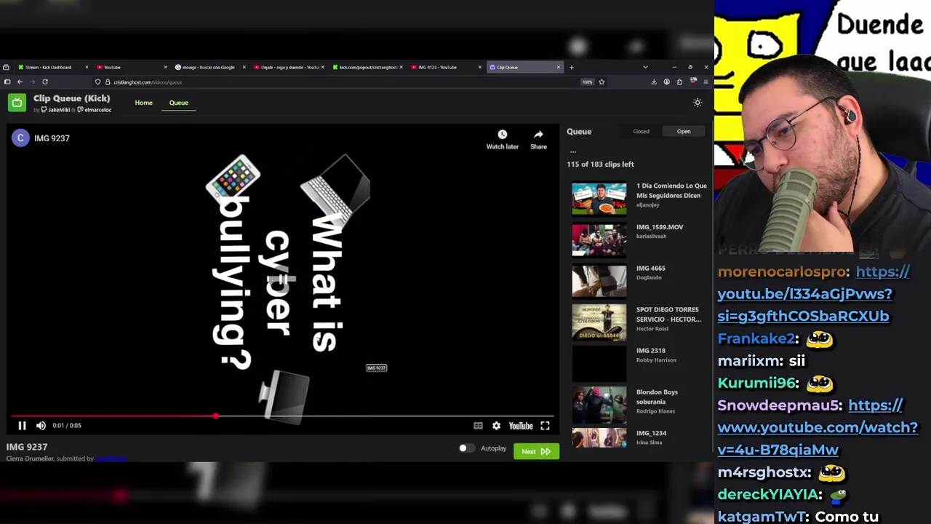Click the Frankake2 username in chat
931x524 pixels.
(758, 338)
